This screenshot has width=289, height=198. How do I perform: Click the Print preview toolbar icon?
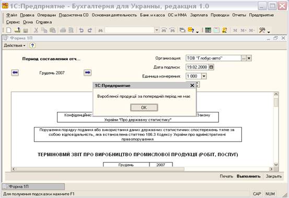(71, 30)
